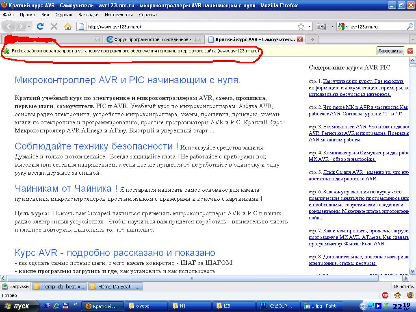The height and width of the screenshot is (312, 416).
Task: Open the address bar history dropdown arrow
Action: (309, 26)
